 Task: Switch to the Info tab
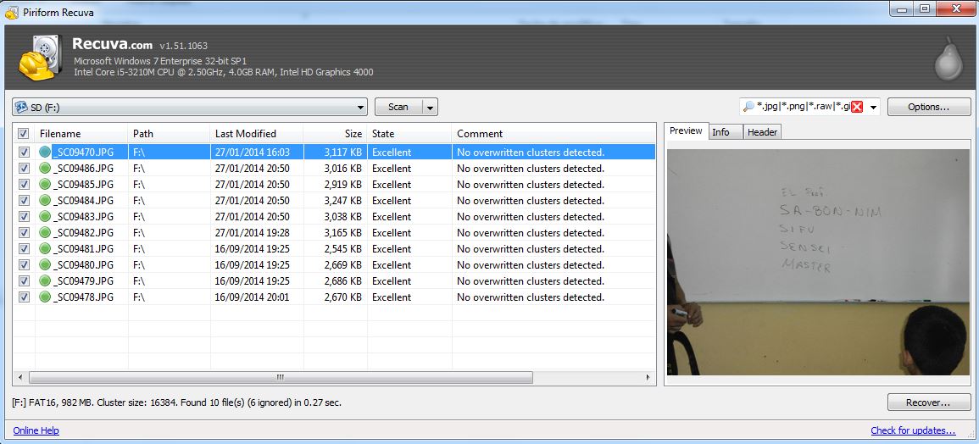tap(720, 132)
